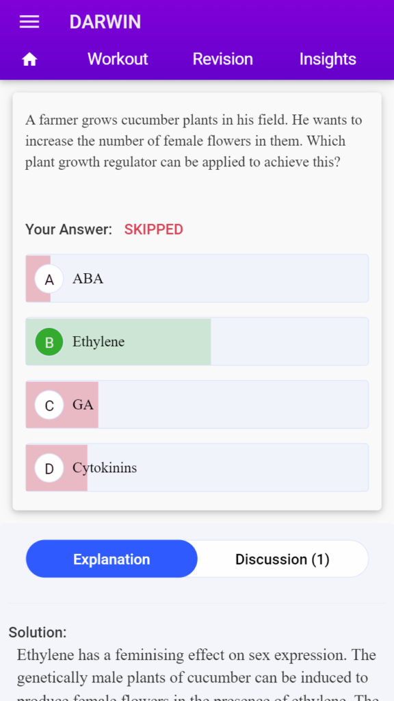The image size is (394, 701).
Task: Open the hamburger navigation menu
Action: pyautogui.click(x=29, y=22)
